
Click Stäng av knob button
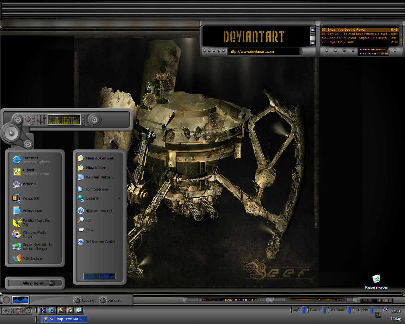coord(103,300)
